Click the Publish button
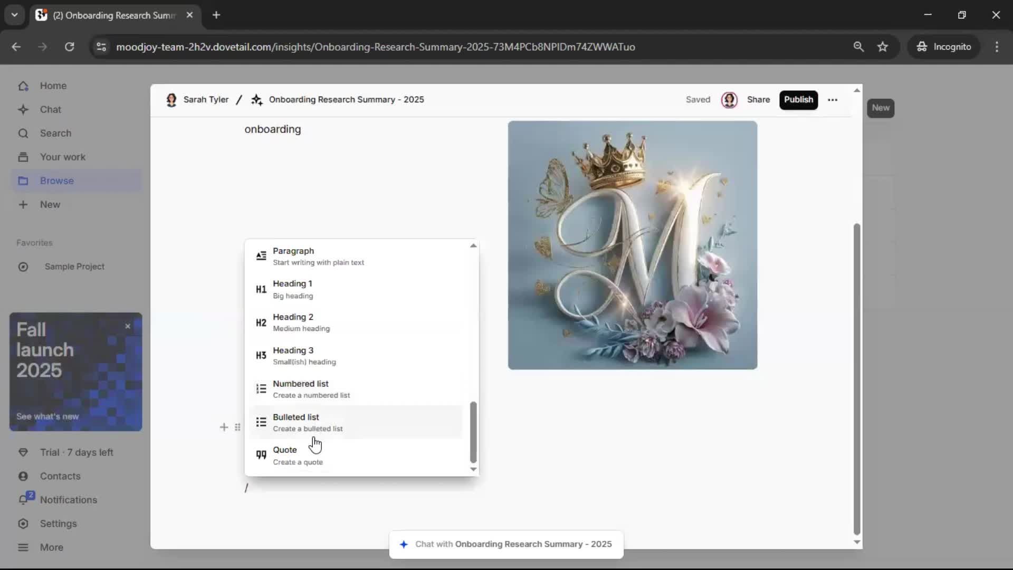 tap(798, 100)
